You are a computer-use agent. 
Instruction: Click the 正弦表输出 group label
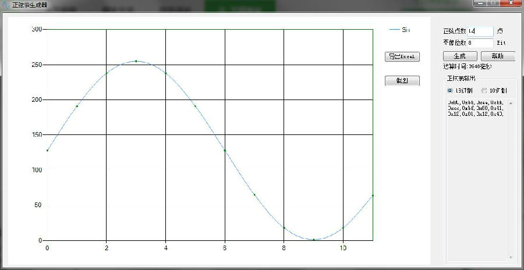[461, 79]
